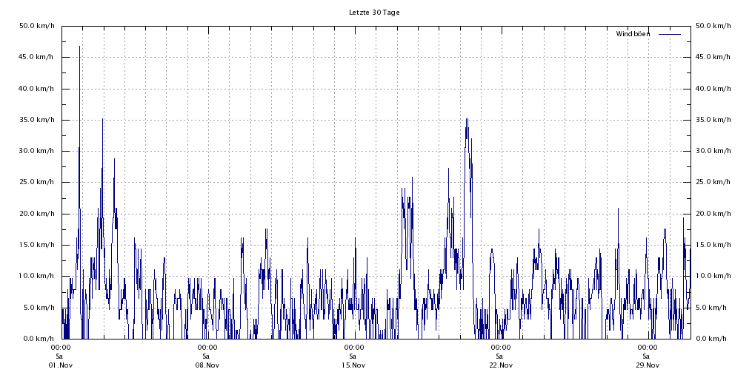
Task: Click the right axis 40.0 km/h label
Action: [713, 89]
